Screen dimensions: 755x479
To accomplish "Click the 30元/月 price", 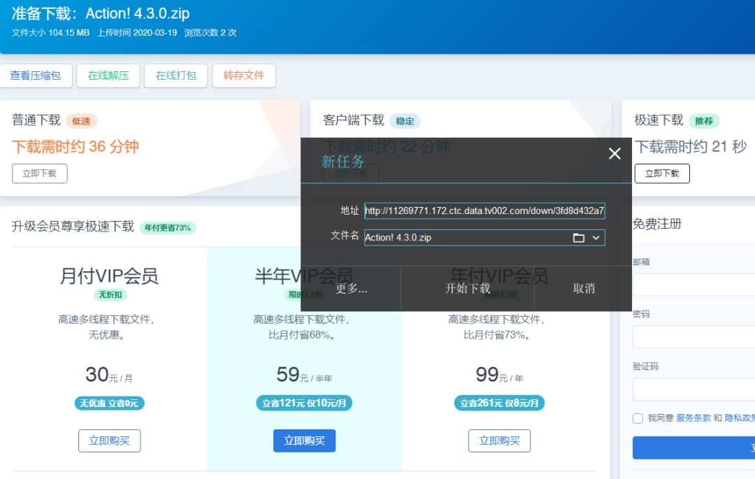I will point(109,375).
